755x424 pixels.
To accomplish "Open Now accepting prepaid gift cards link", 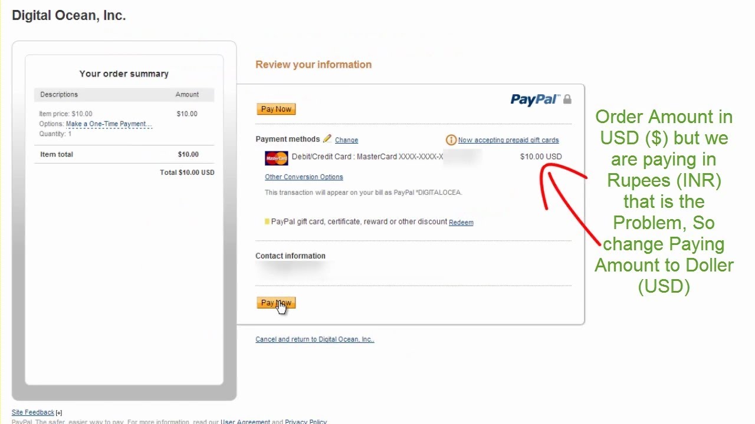I will coord(508,140).
